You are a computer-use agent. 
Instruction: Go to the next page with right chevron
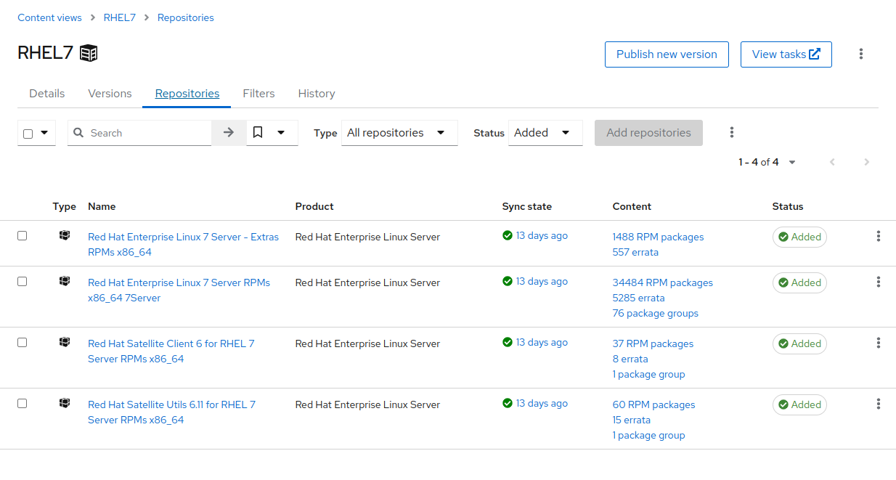click(866, 162)
